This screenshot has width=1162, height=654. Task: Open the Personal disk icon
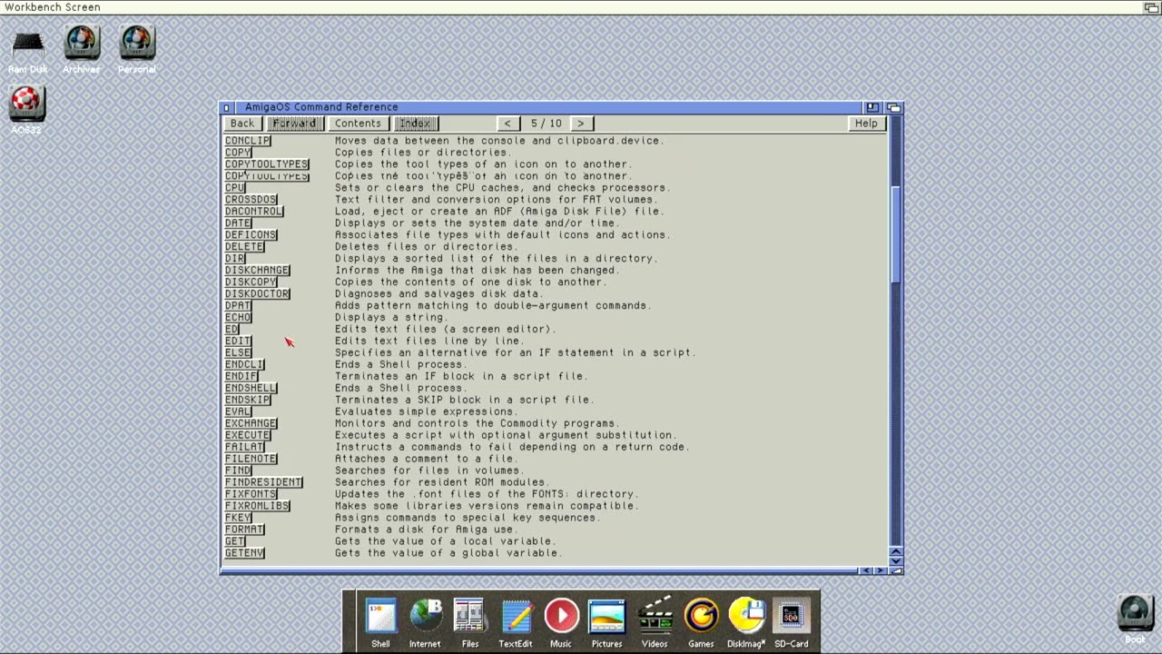click(136, 49)
